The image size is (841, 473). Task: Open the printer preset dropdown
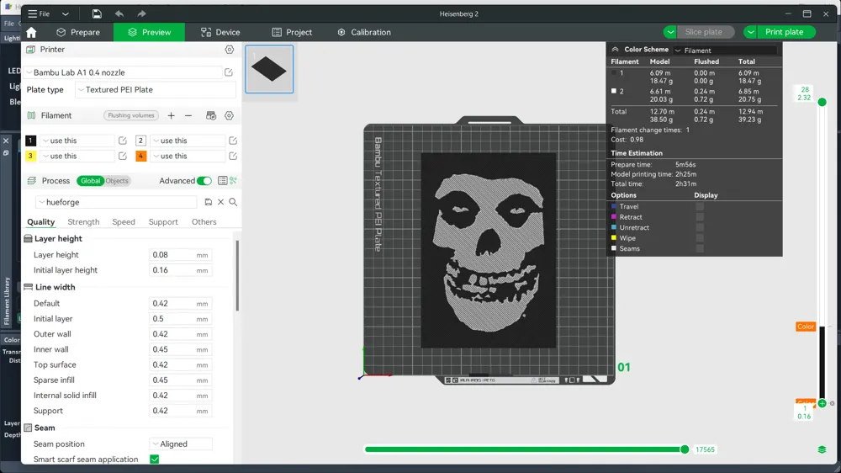click(x=123, y=72)
